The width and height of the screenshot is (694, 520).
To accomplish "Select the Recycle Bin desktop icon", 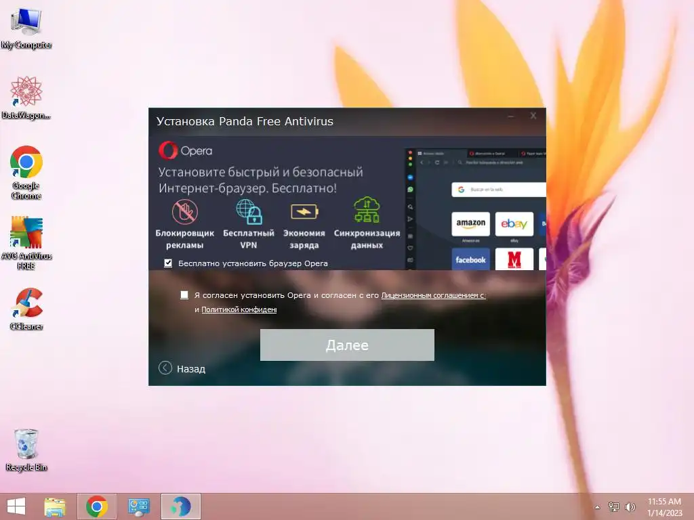I will tap(26, 450).
